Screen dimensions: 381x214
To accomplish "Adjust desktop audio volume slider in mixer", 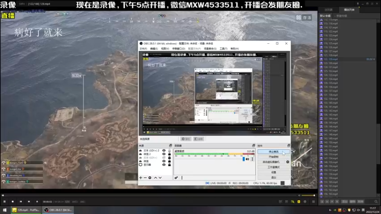I will [x=243, y=159].
